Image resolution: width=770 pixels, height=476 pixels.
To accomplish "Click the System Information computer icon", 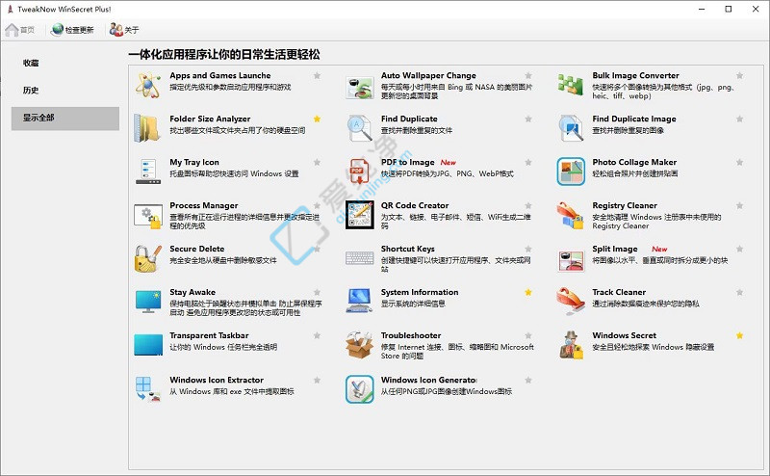I will click(x=359, y=301).
